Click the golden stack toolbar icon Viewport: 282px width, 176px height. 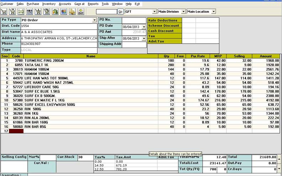(x=72, y=11)
